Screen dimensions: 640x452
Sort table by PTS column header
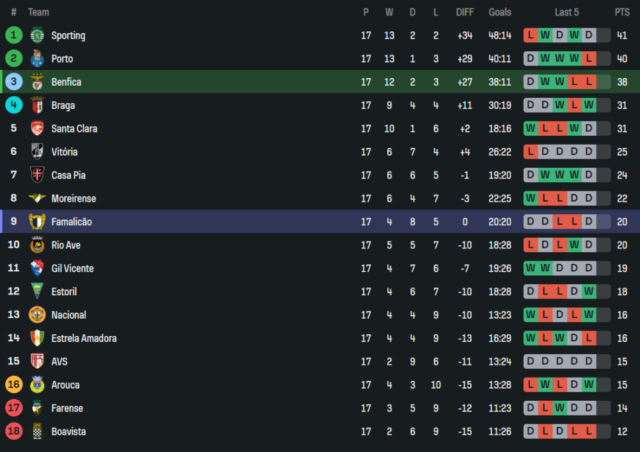coord(622,12)
